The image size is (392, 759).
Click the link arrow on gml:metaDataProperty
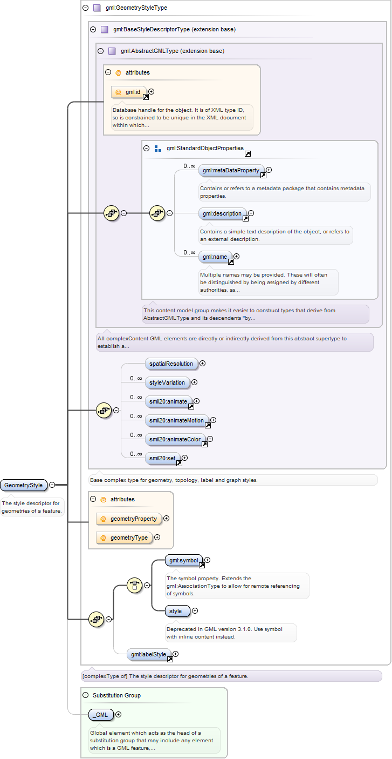click(x=264, y=175)
